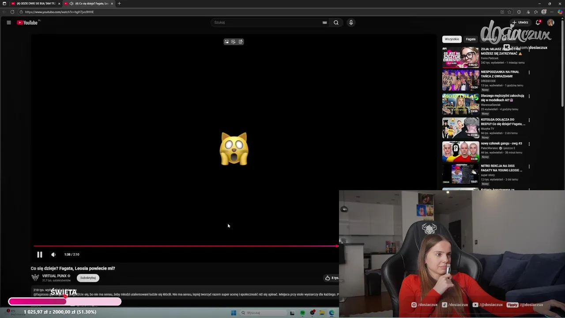Click the first icon in the player overlay toolbar
This screenshot has width=565, height=318.
click(227, 42)
